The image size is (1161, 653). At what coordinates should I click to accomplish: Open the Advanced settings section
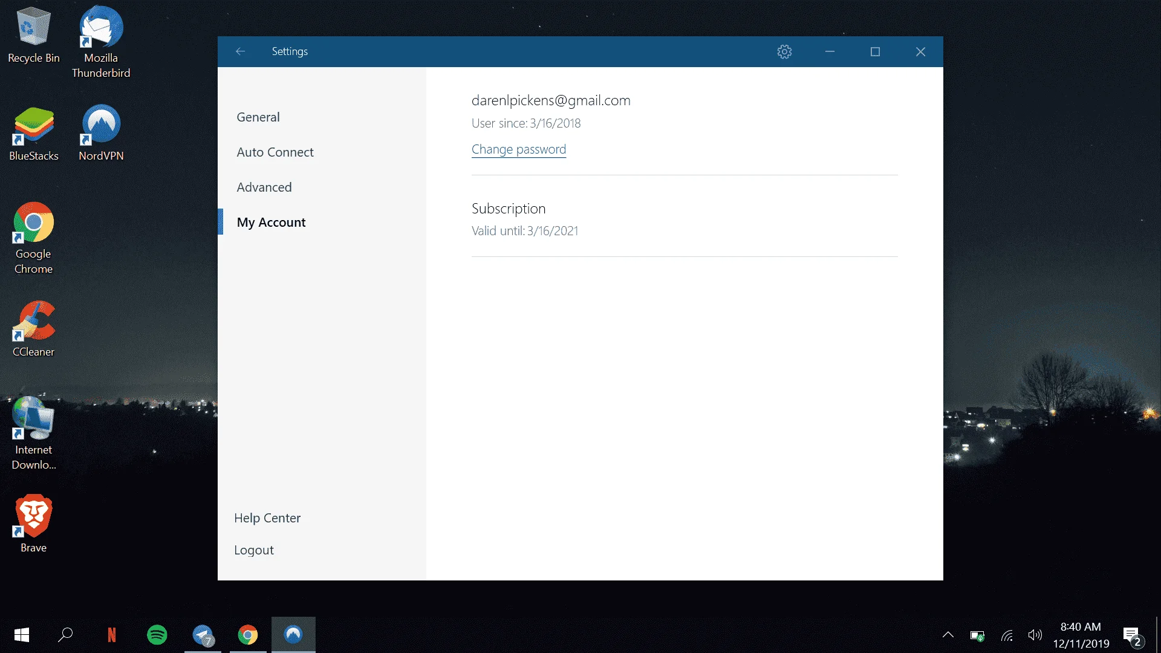pyautogui.click(x=264, y=187)
